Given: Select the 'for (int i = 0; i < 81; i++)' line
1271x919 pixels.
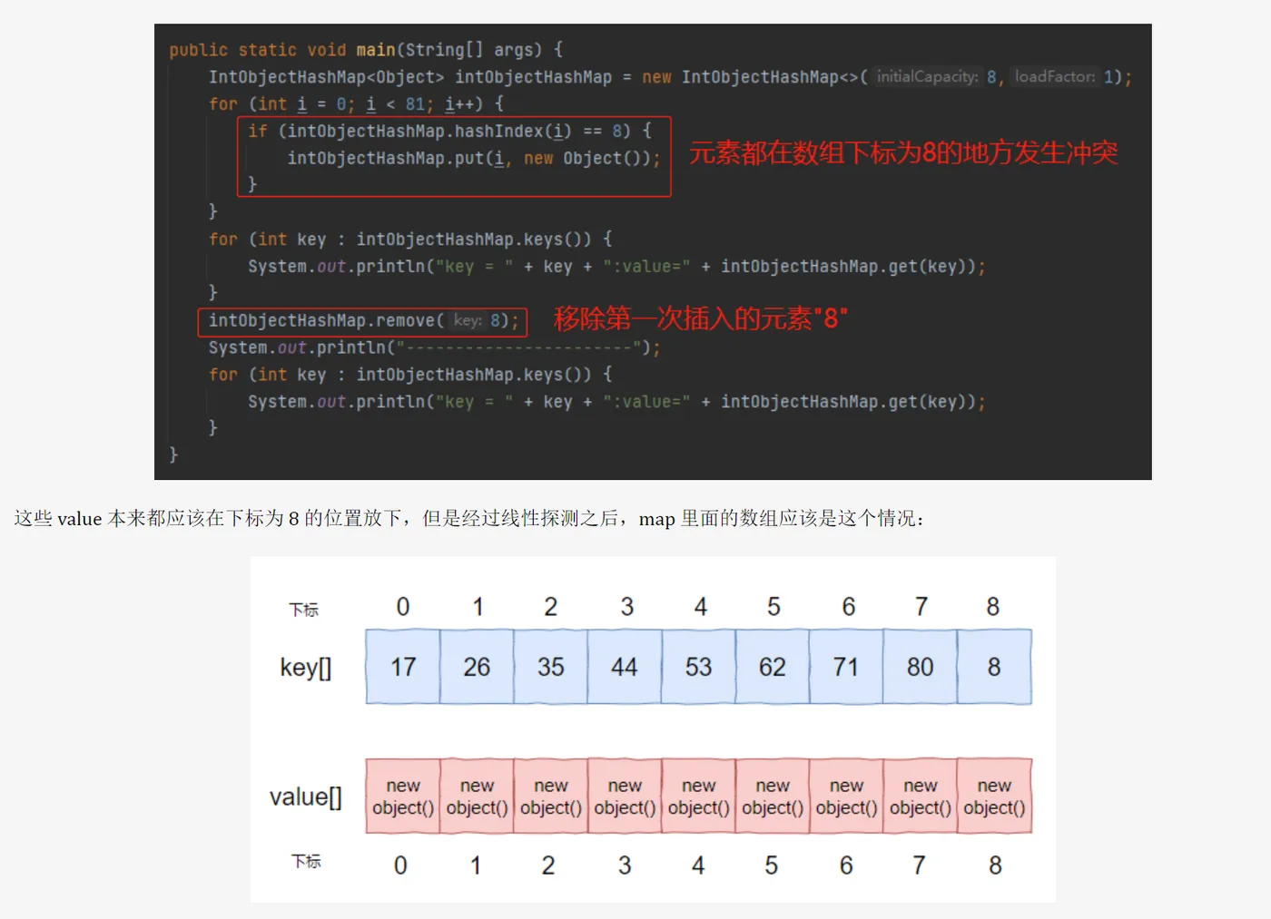Looking at the screenshot, I should (x=356, y=104).
